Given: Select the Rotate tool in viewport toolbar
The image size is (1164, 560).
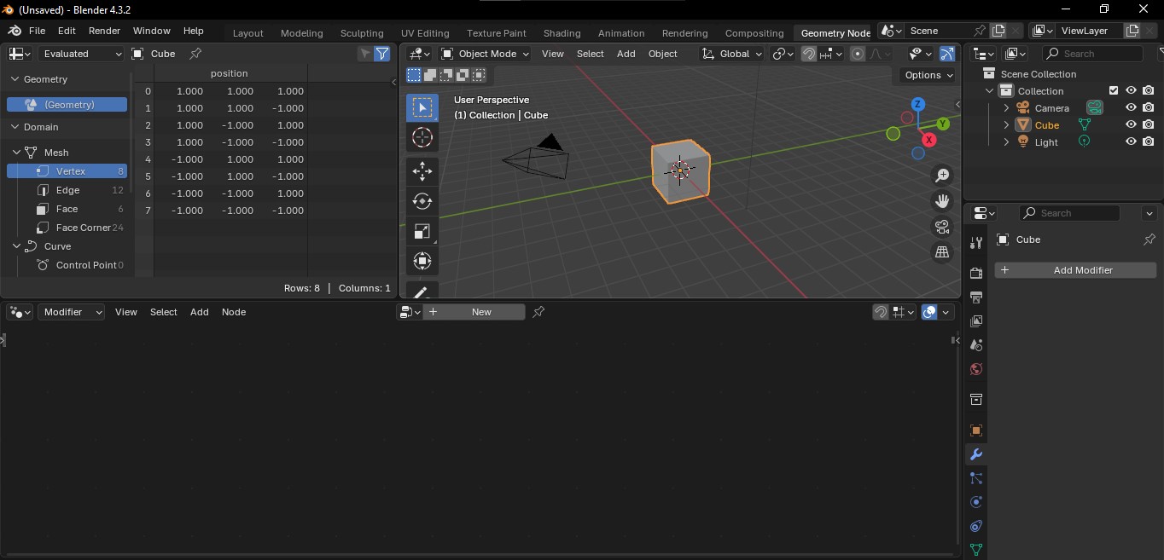Looking at the screenshot, I should (422, 201).
